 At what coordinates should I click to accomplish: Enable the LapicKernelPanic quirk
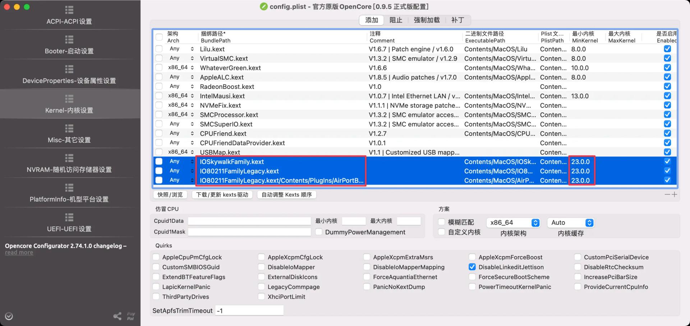tap(156, 287)
